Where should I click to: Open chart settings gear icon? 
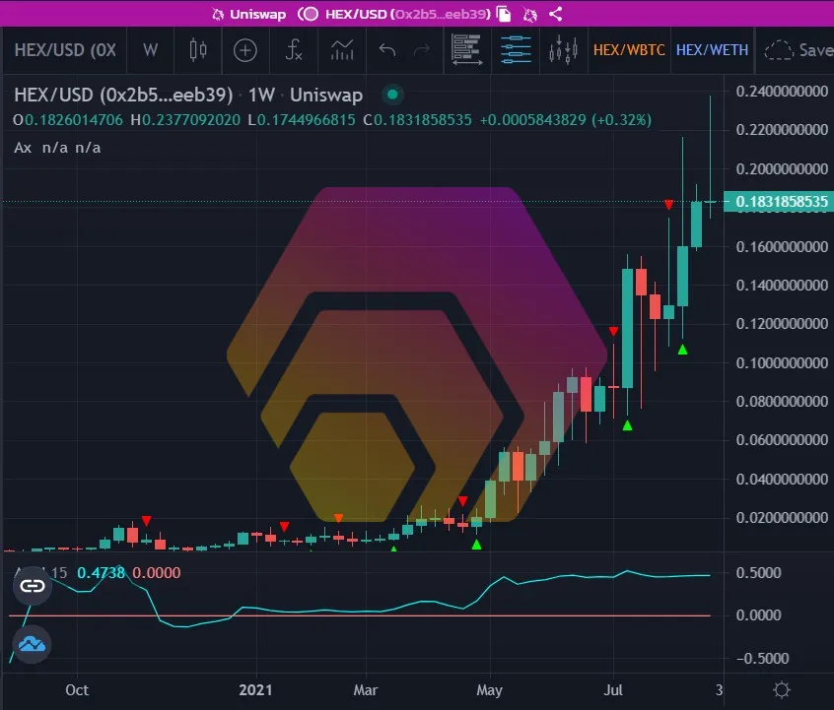click(x=782, y=689)
